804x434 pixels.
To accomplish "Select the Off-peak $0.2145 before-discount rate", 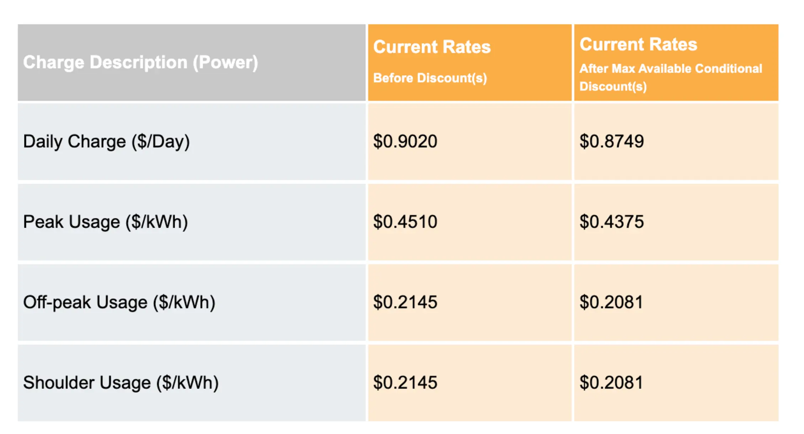I will click(405, 302).
